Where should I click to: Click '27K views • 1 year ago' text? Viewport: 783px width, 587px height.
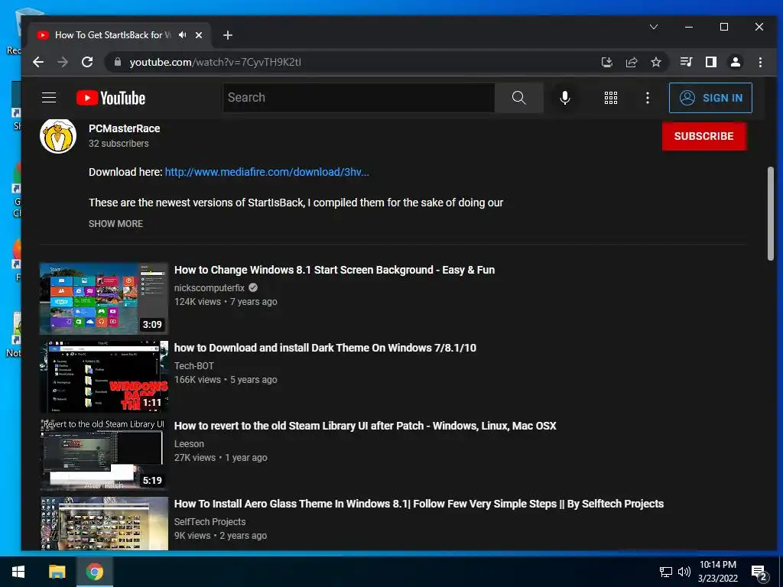pos(221,458)
